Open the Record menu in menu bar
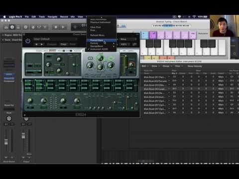Screen dimensions: 239x179 click(64, 17)
